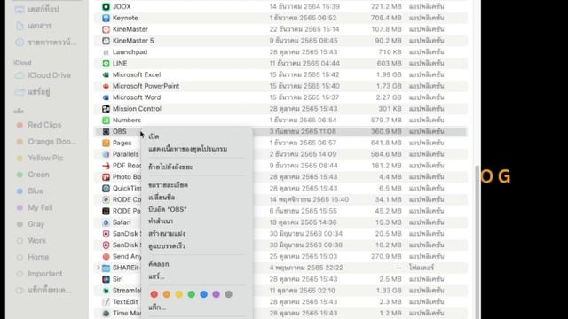Apply green tag color in context menu
Screen dimensions: 568x319
[x=192, y=294]
